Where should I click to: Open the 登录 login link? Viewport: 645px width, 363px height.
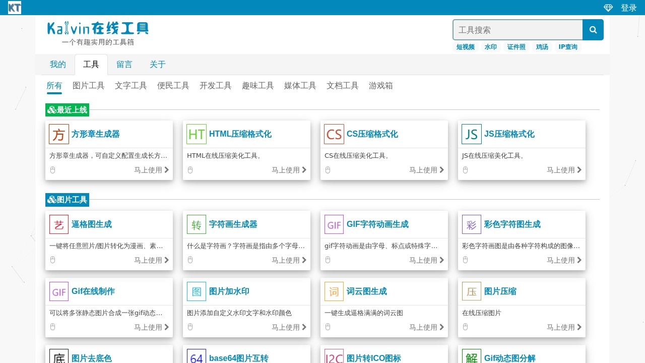pyautogui.click(x=629, y=7)
